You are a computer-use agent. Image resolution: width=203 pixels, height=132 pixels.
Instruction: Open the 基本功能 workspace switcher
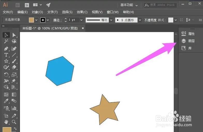(x=129, y=5)
